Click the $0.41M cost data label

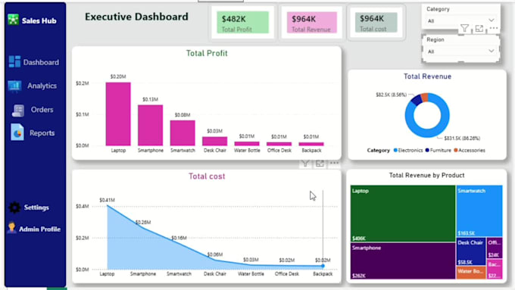tap(107, 200)
